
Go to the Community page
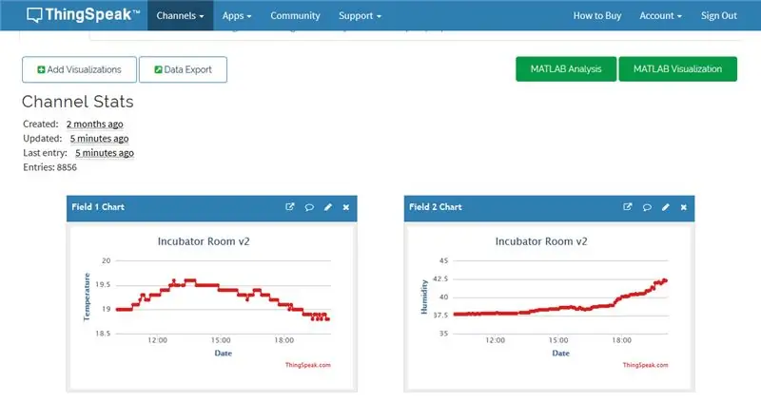[x=295, y=15]
